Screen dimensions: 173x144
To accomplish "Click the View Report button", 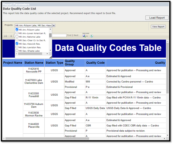I will (x=158, y=27).
